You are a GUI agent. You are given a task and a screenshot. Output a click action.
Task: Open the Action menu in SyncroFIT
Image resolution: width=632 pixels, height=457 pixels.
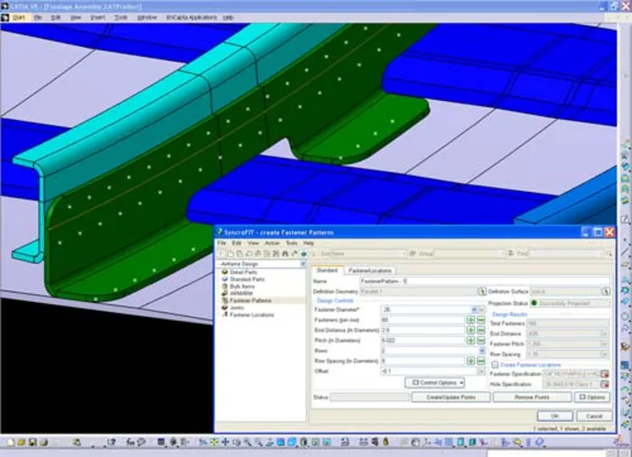pos(272,243)
